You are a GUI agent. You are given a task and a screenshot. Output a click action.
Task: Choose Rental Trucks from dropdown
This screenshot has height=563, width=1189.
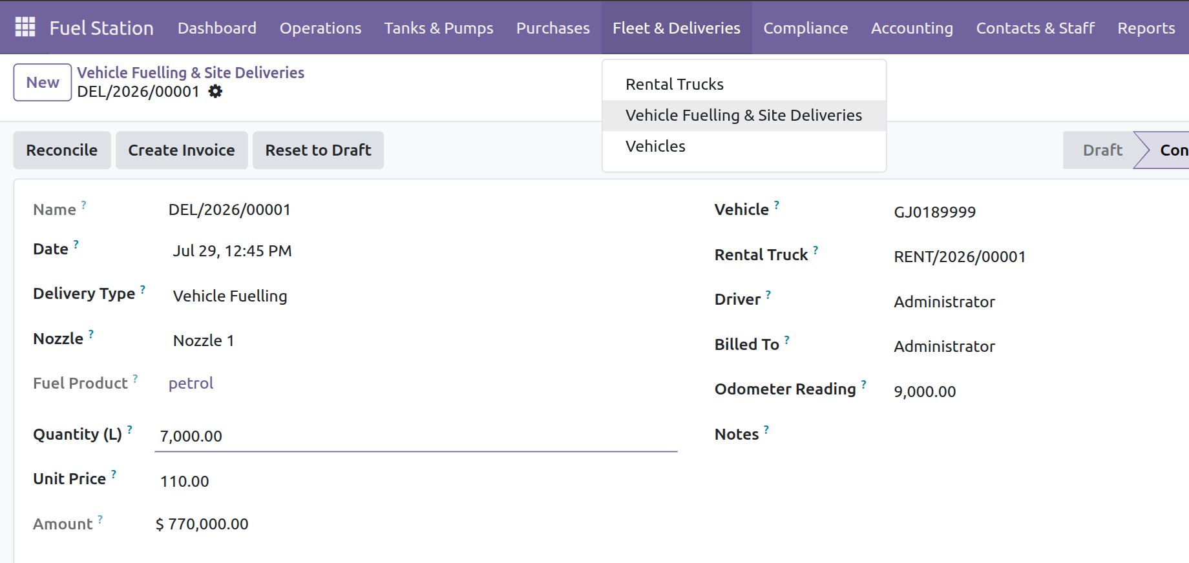point(744,85)
